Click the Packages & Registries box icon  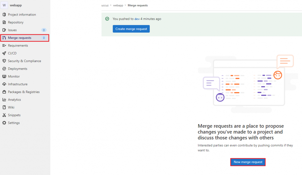click(x=4, y=92)
